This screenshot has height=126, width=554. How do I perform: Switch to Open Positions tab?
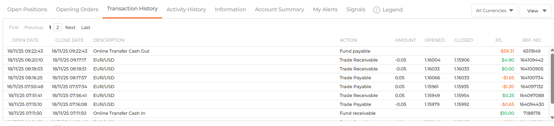pos(27,9)
